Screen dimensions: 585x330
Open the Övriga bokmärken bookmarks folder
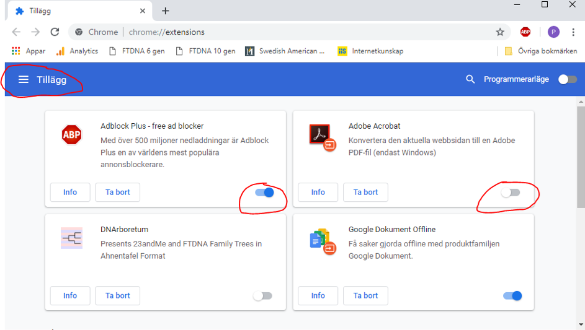[x=540, y=51]
